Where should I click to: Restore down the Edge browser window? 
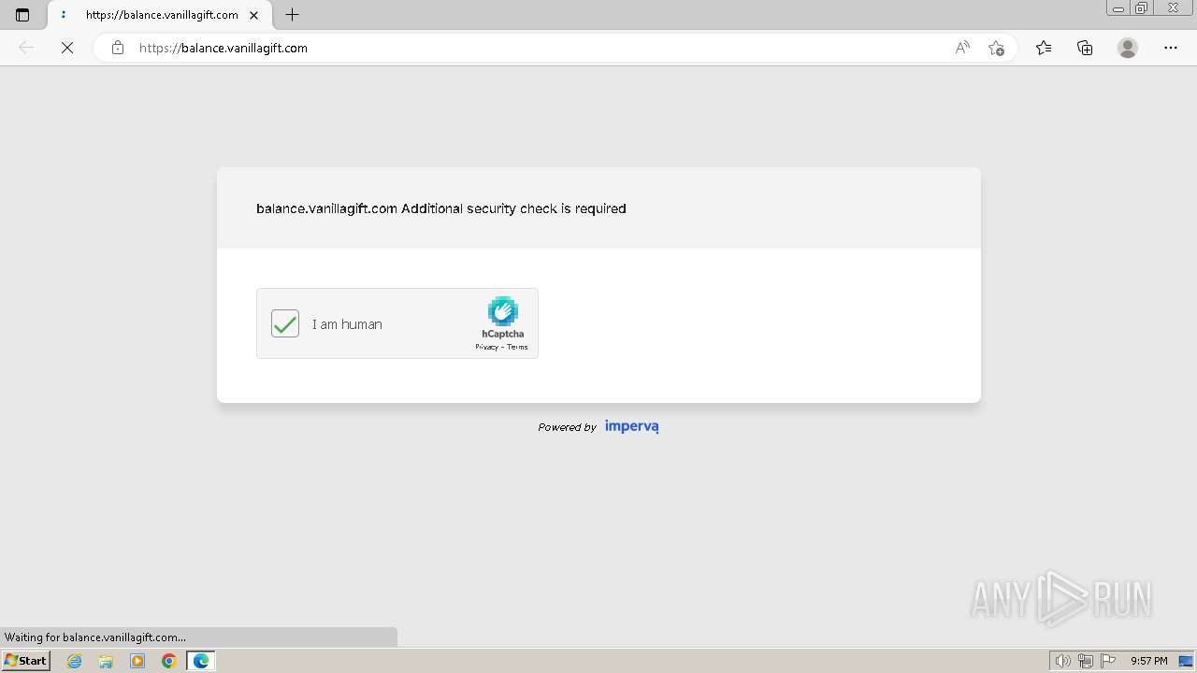1142,8
